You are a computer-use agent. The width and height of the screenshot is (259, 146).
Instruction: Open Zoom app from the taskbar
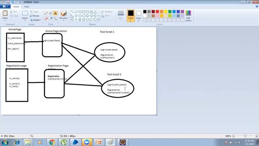tap(87, 142)
